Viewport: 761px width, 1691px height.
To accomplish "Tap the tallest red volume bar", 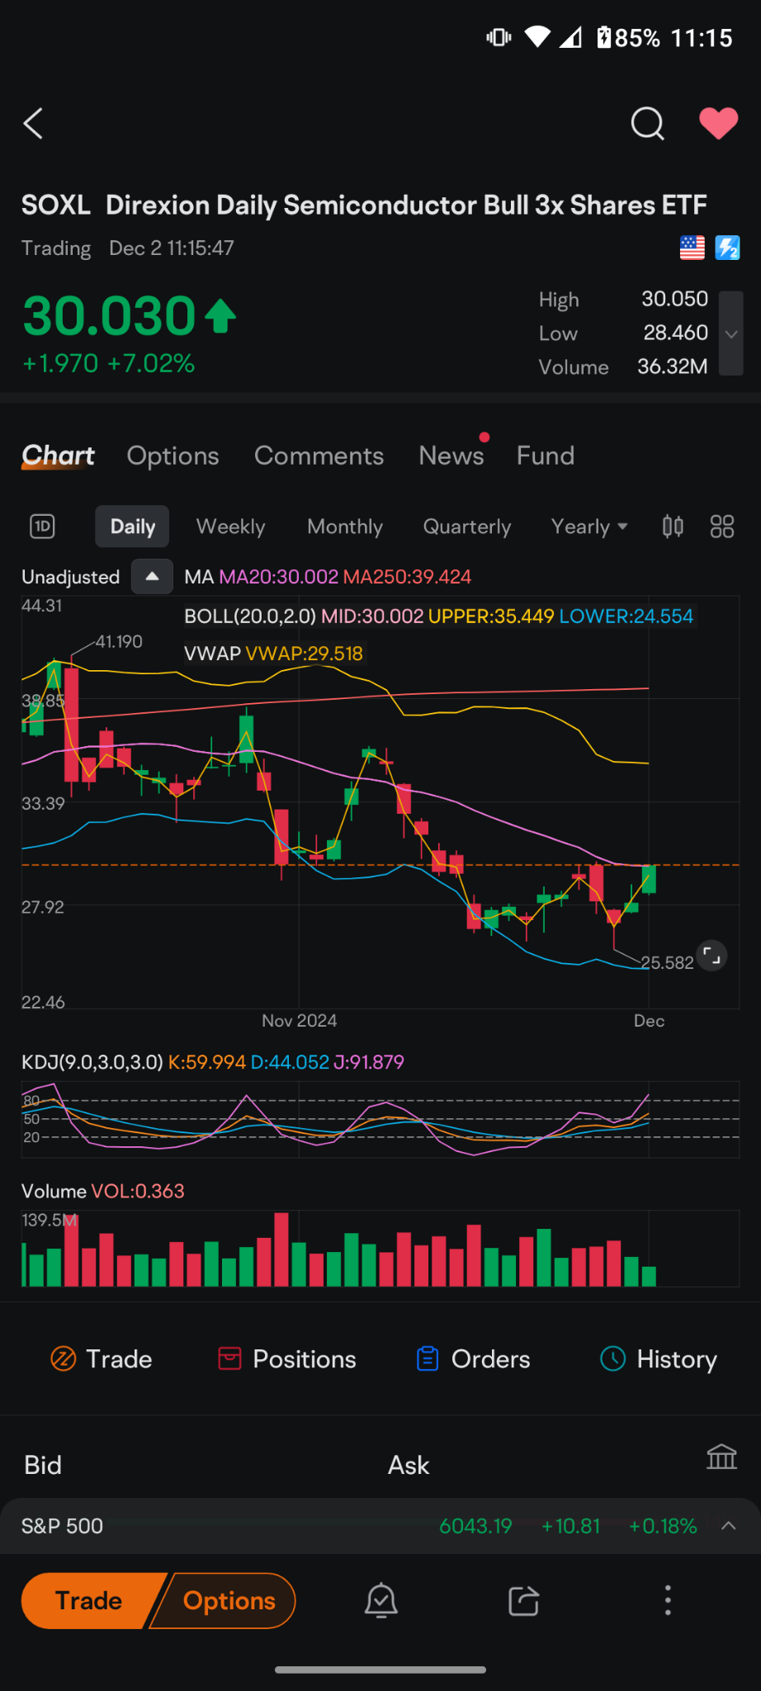I will tap(281, 1249).
